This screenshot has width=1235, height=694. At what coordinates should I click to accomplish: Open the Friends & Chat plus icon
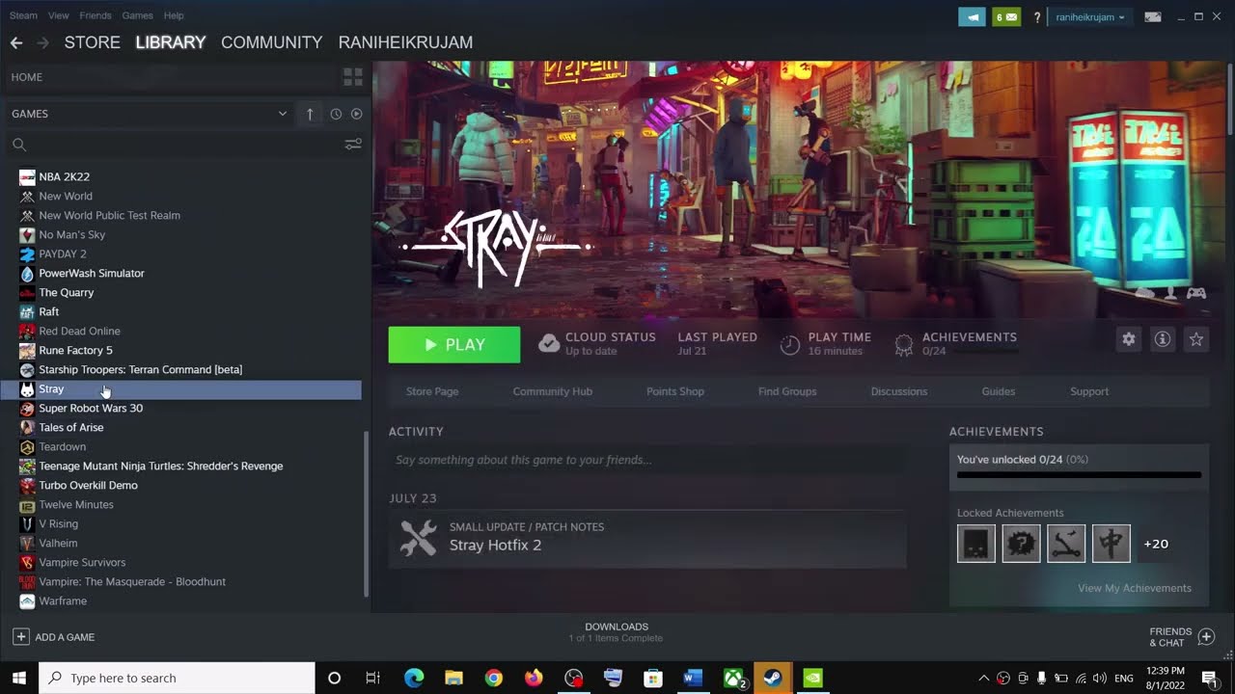click(x=1206, y=636)
